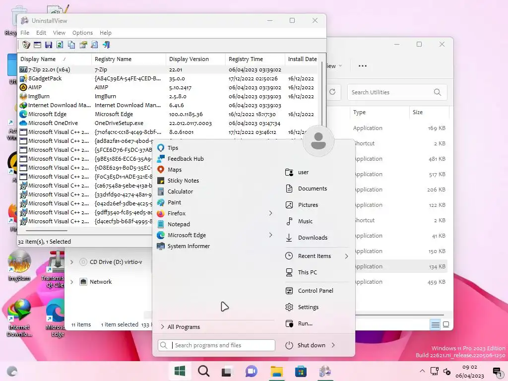Expand the CD Drive (D:) tree node
This screenshot has height=381, width=508.
click(72, 262)
